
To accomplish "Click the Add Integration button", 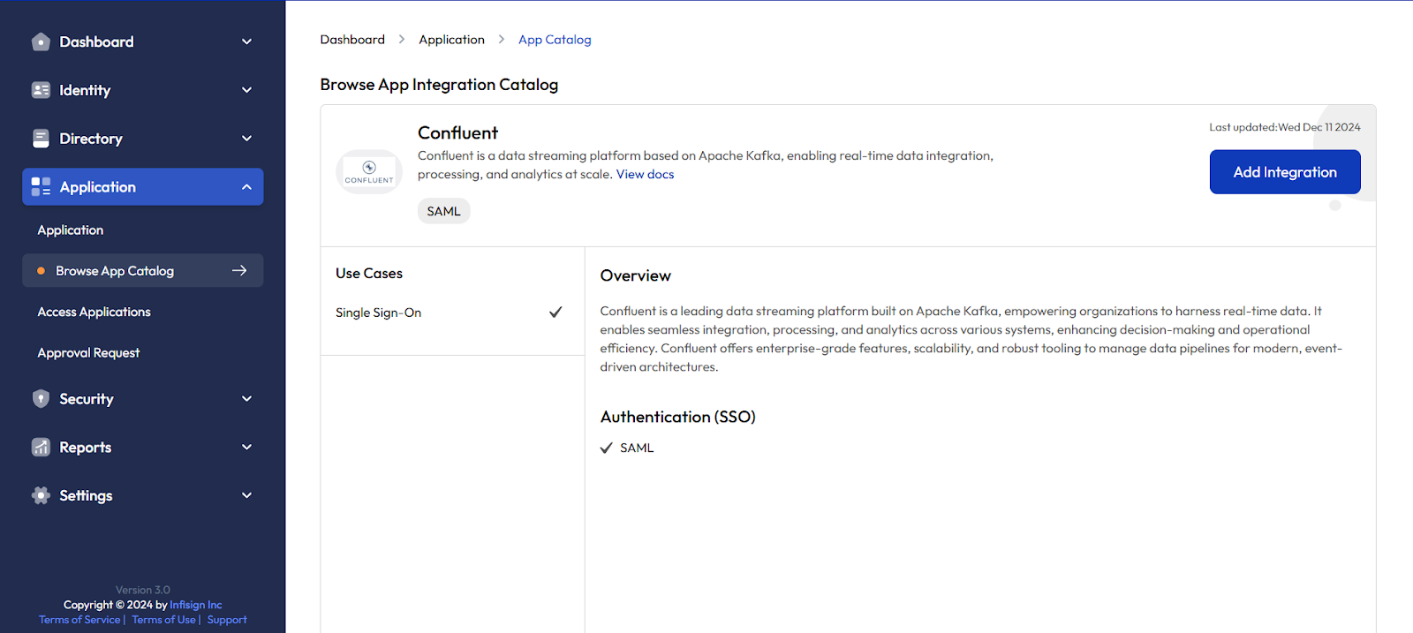I will (1285, 172).
